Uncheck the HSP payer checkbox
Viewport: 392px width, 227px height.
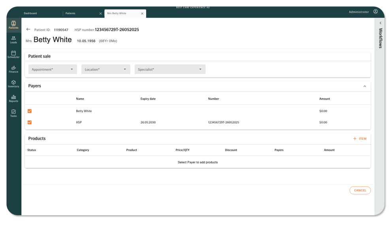pos(30,122)
